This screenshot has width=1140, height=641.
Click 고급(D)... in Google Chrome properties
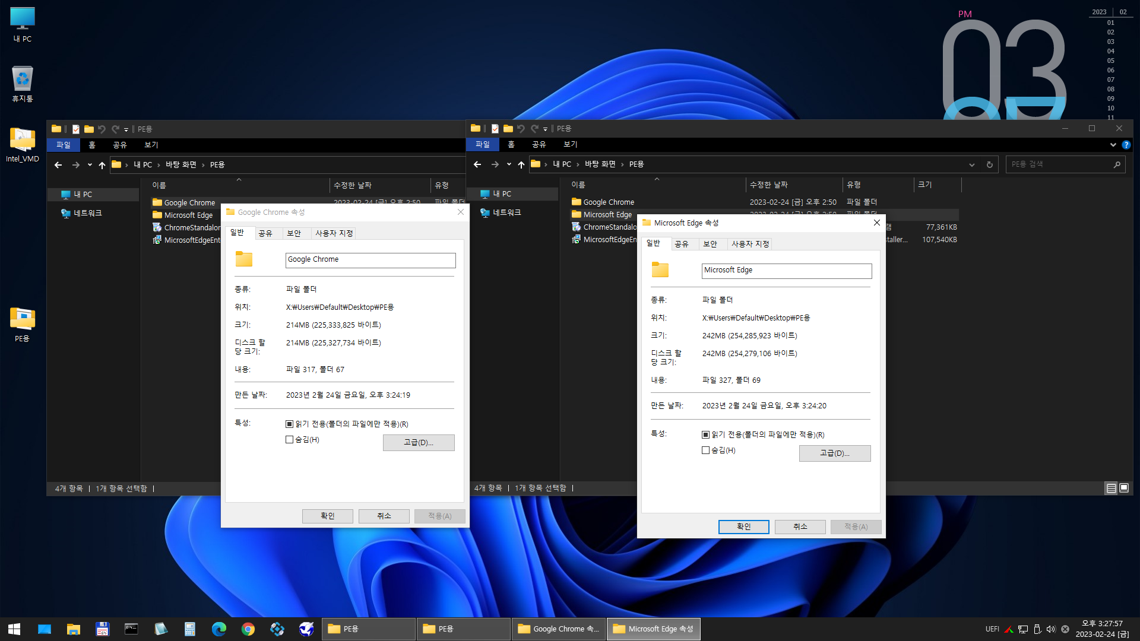tap(419, 443)
